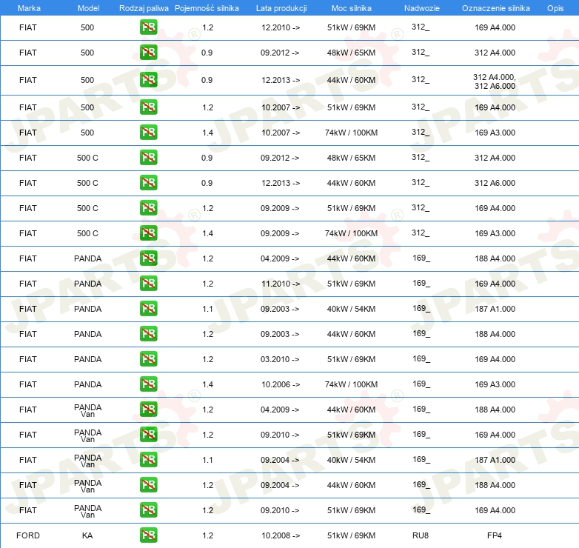Click fuel icon in FORD KA row

(148, 535)
